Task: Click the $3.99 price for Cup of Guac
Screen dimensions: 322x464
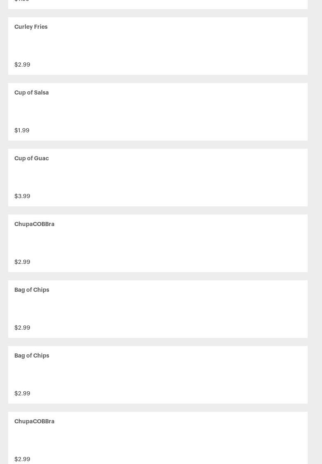Action: (x=22, y=196)
